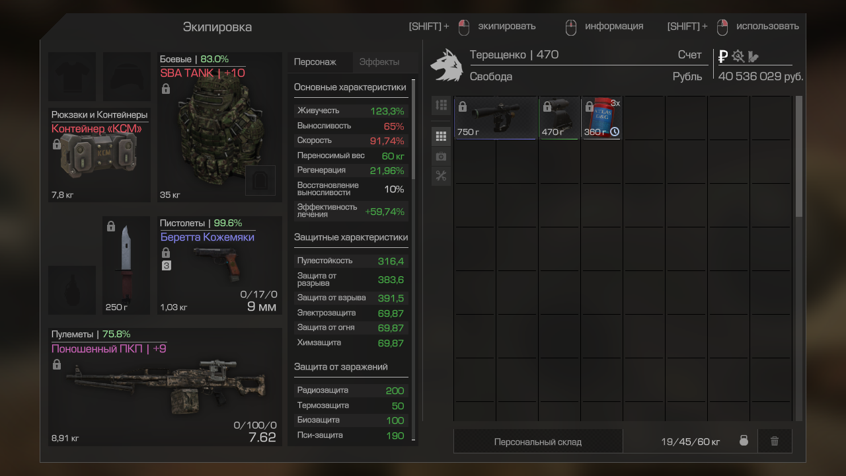The width and height of the screenshot is (846, 476).
Task: Click the Беретта Кожемяки pistol name
Action: [207, 237]
